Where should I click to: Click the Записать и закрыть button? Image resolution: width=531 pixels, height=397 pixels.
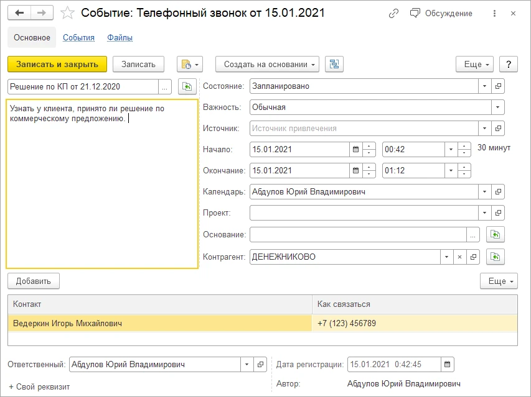pos(57,64)
